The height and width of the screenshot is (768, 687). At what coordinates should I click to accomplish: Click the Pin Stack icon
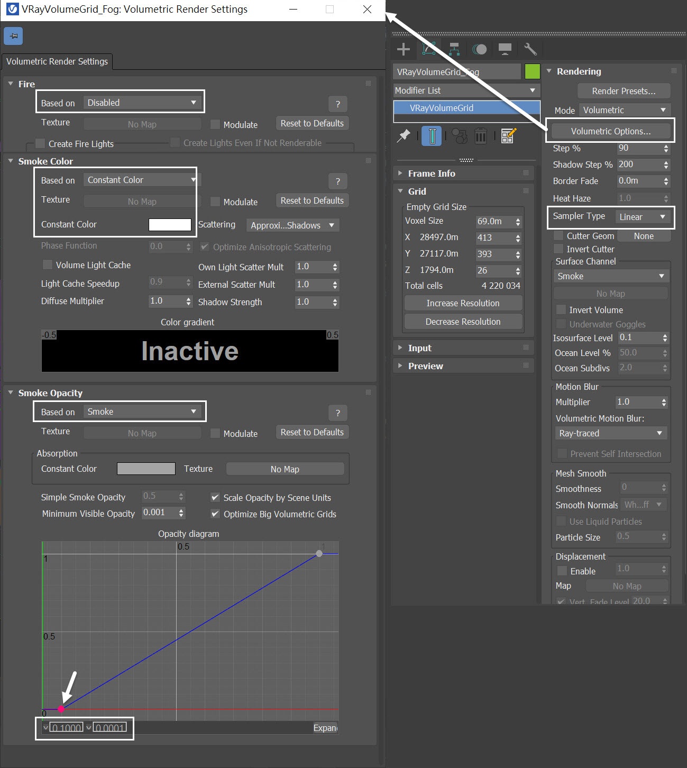[x=404, y=135]
